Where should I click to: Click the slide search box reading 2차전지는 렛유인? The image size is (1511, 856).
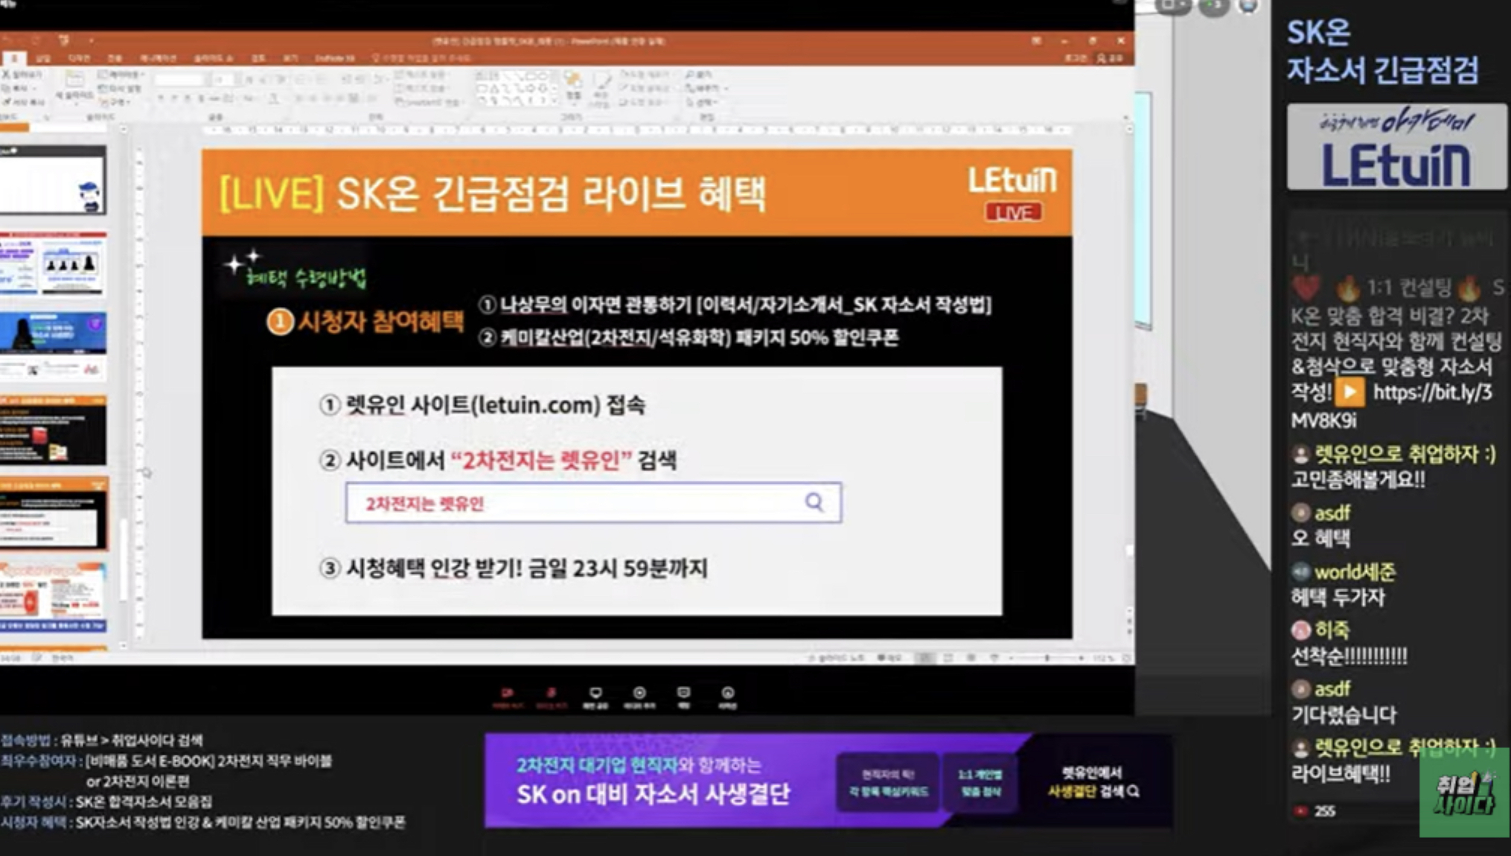tap(593, 503)
